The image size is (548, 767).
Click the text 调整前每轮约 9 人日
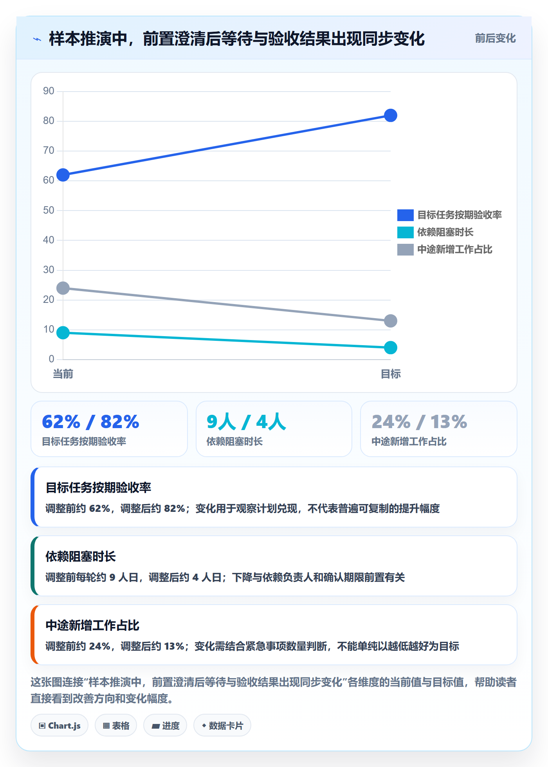click(92, 578)
